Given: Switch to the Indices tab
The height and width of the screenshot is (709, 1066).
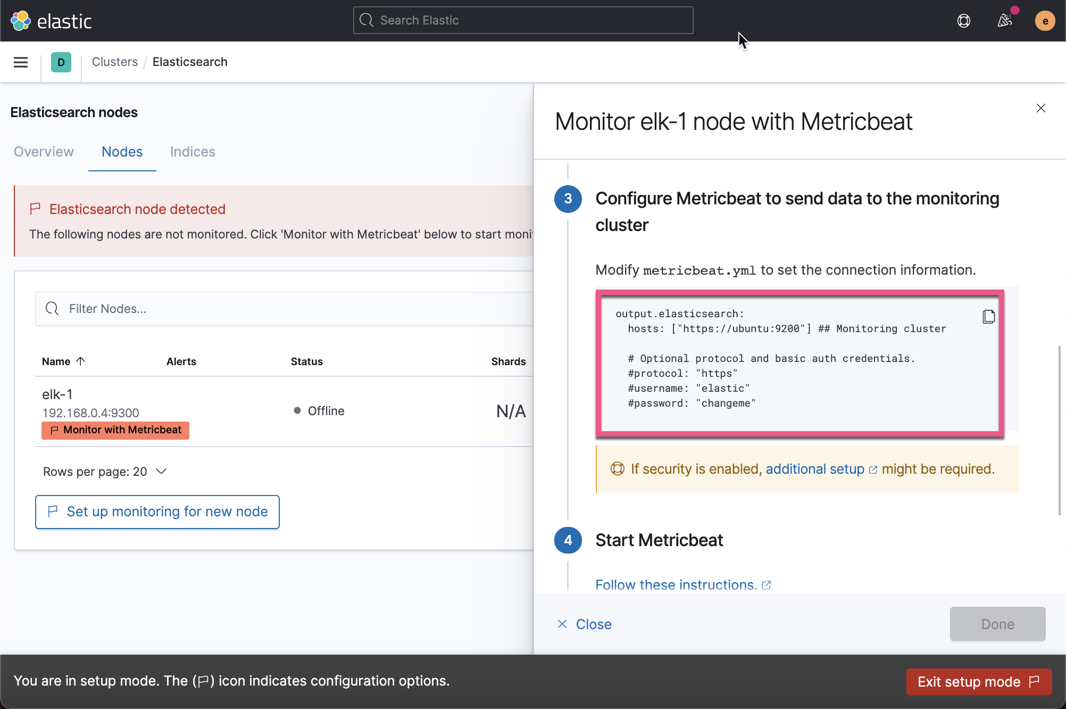Looking at the screenshot, I should pos(192,152).
